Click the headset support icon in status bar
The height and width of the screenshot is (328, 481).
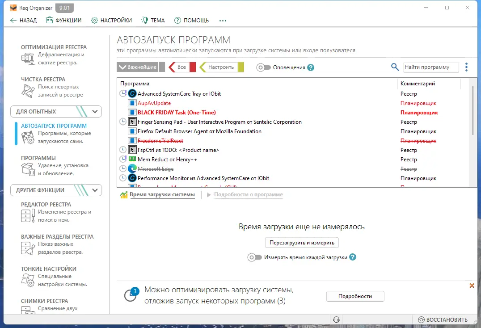point(336,320)
